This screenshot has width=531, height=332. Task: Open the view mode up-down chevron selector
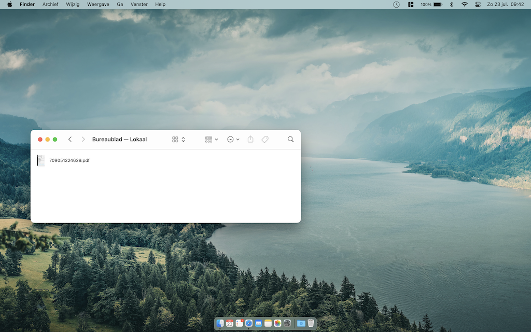coord(183,139)
